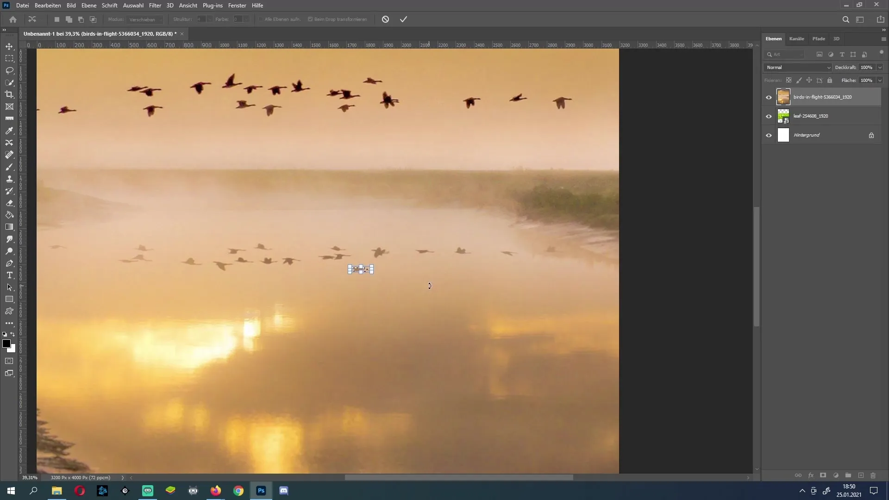Filter layers by type layers
This screenshot has width=889, height=500.
point(842,54)
